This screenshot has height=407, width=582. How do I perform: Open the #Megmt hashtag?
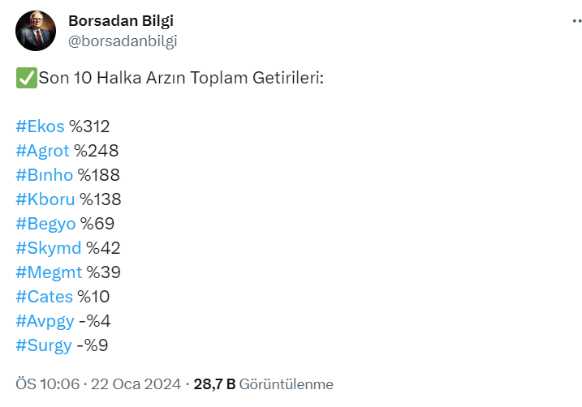tap(49, 272)
